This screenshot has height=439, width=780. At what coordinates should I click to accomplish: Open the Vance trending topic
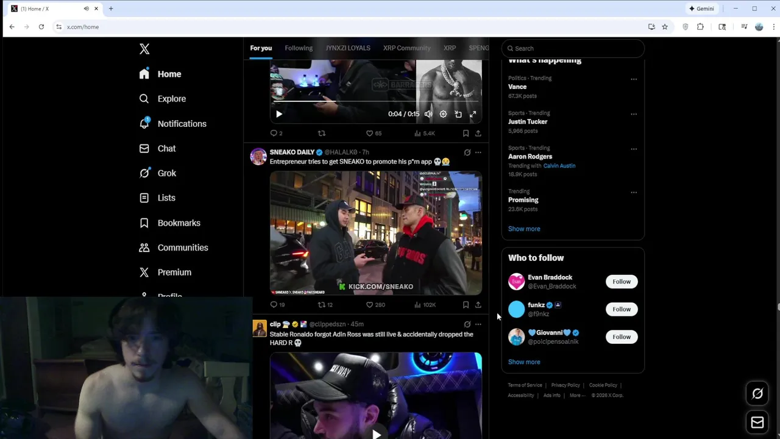coord(517,87)
